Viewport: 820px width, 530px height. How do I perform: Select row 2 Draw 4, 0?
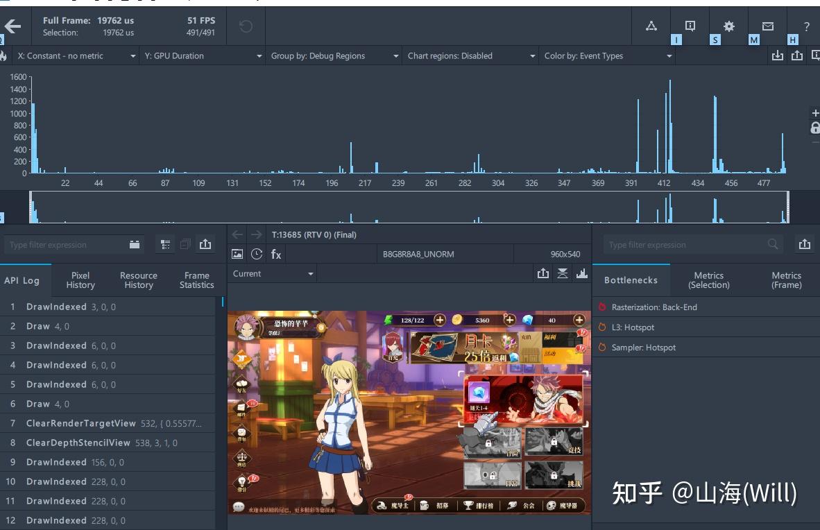tap(108, 327)
